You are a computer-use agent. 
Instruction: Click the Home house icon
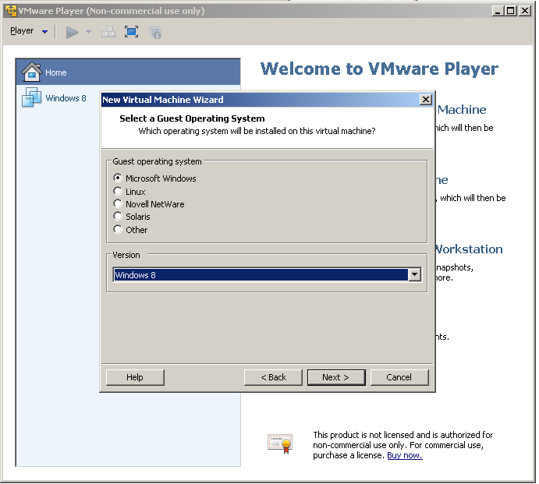(32, 72)
